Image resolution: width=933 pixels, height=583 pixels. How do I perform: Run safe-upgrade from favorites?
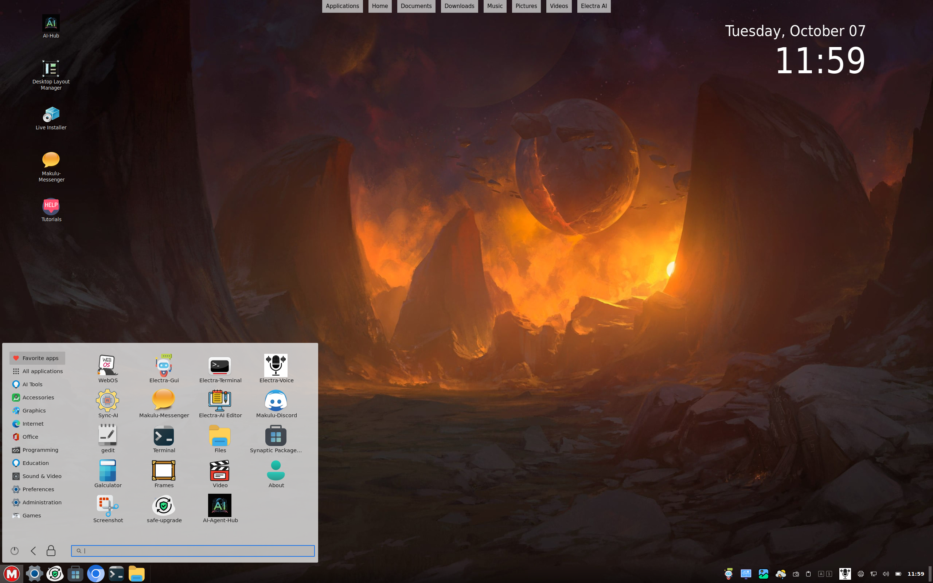click(x=164, y=509)
